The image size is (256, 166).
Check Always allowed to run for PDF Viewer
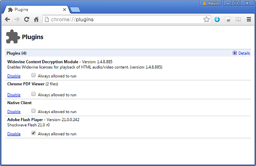[x=33, y=94]
